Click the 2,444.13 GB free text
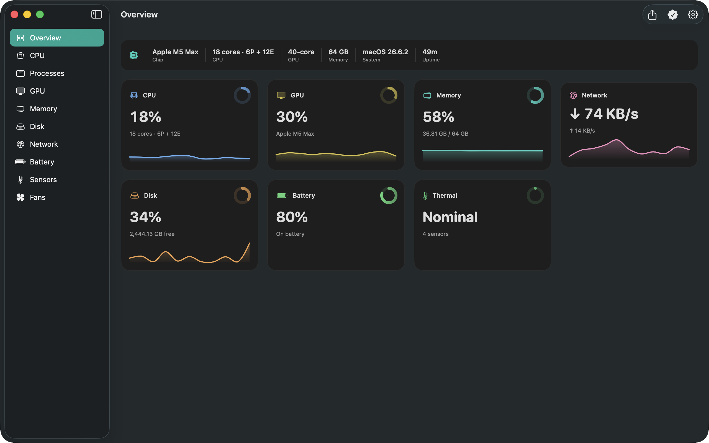 pyautogui.click(x=152, y=234)
